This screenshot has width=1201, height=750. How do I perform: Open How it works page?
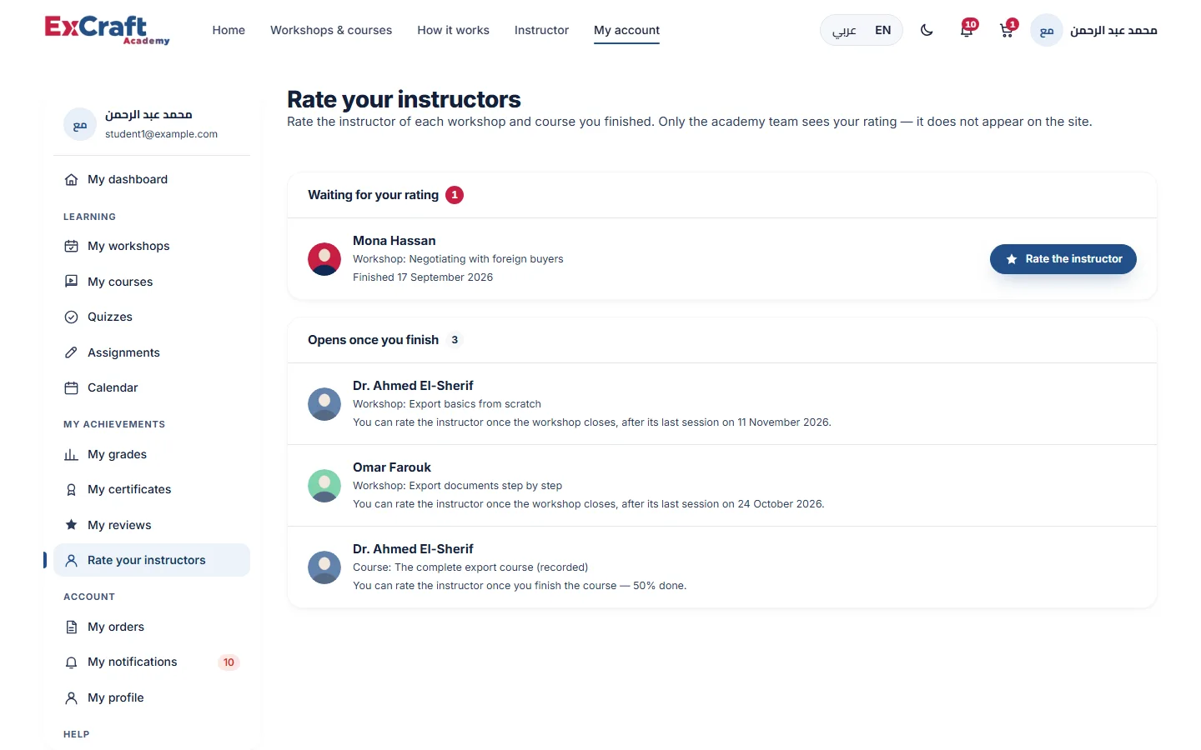click(453, 30)
